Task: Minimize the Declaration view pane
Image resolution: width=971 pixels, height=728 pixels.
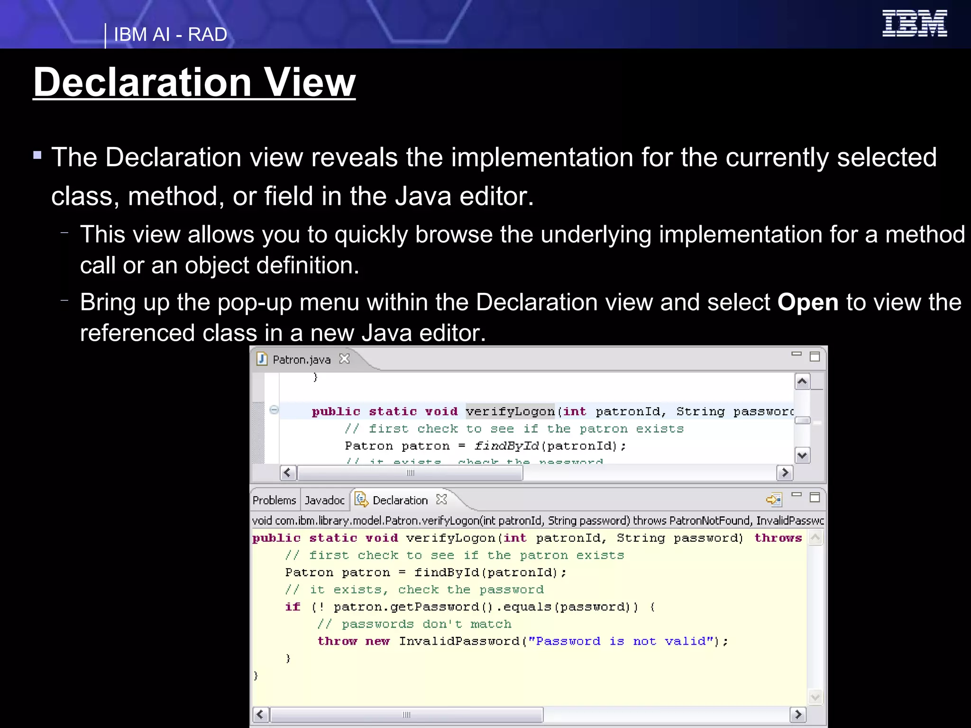Action: [797, 494]
